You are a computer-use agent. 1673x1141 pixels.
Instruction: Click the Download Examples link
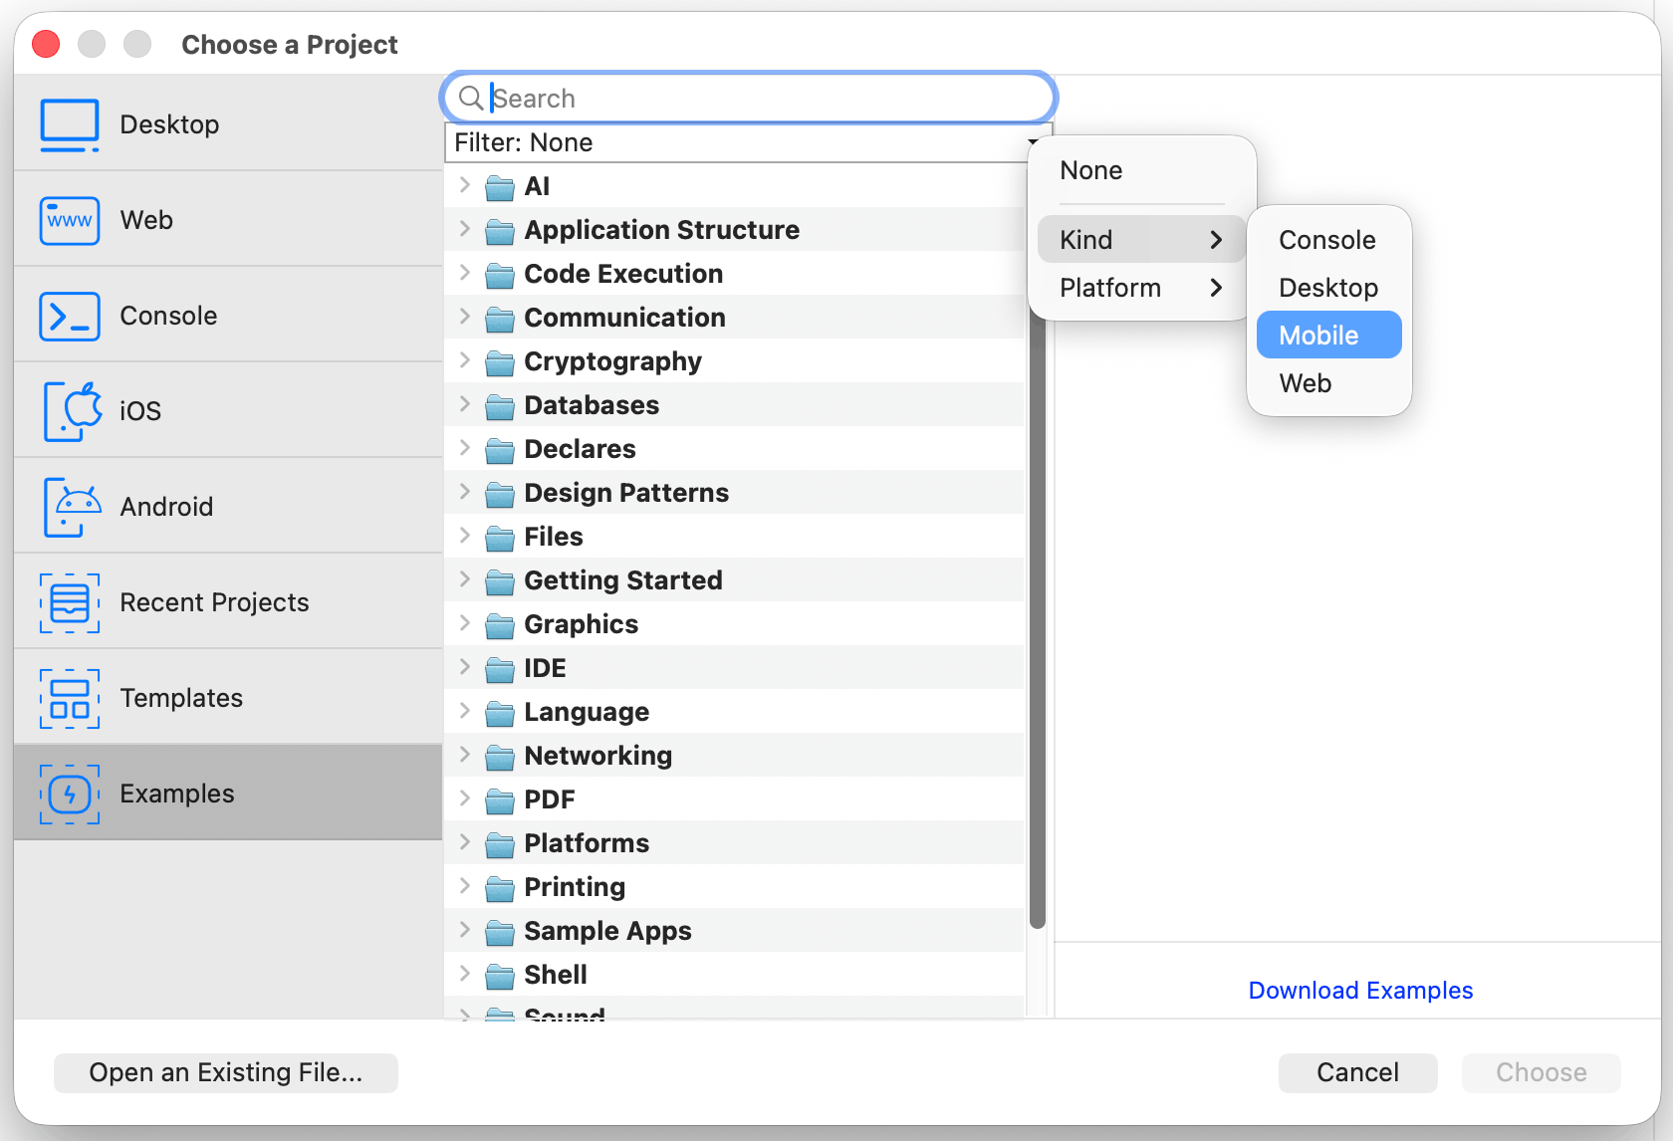click(x=1360, y=990)
